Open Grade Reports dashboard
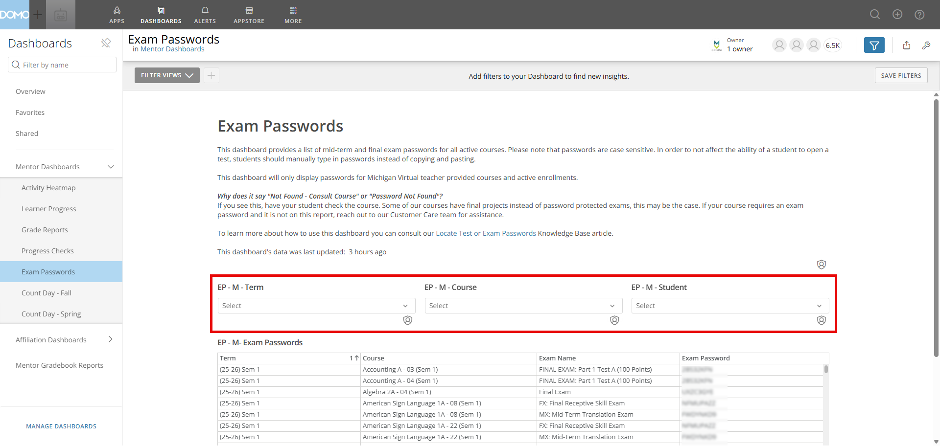Viewport: 940px width, 446px height. 45,230
